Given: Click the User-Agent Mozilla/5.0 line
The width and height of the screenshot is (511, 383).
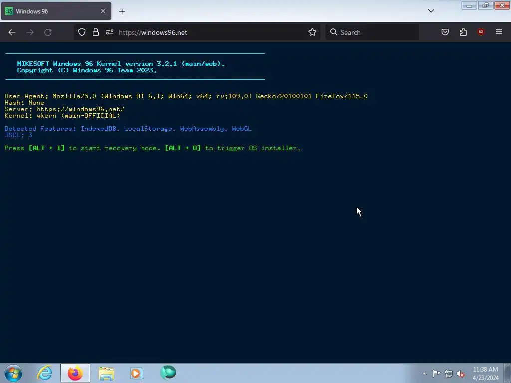Looking at the screenshot, I should (186, 96).
